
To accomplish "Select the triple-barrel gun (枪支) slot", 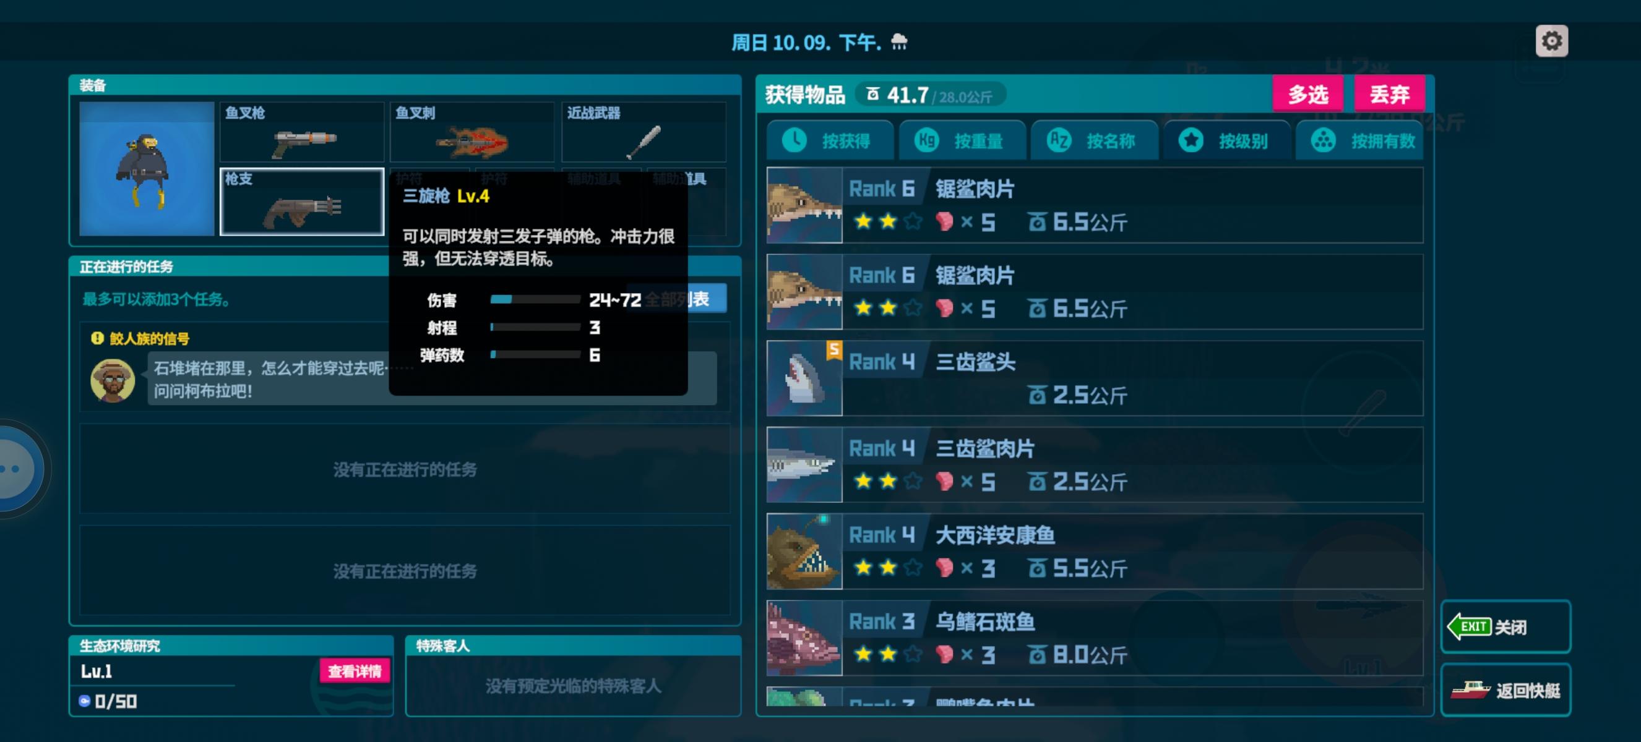I will [302, 202].
